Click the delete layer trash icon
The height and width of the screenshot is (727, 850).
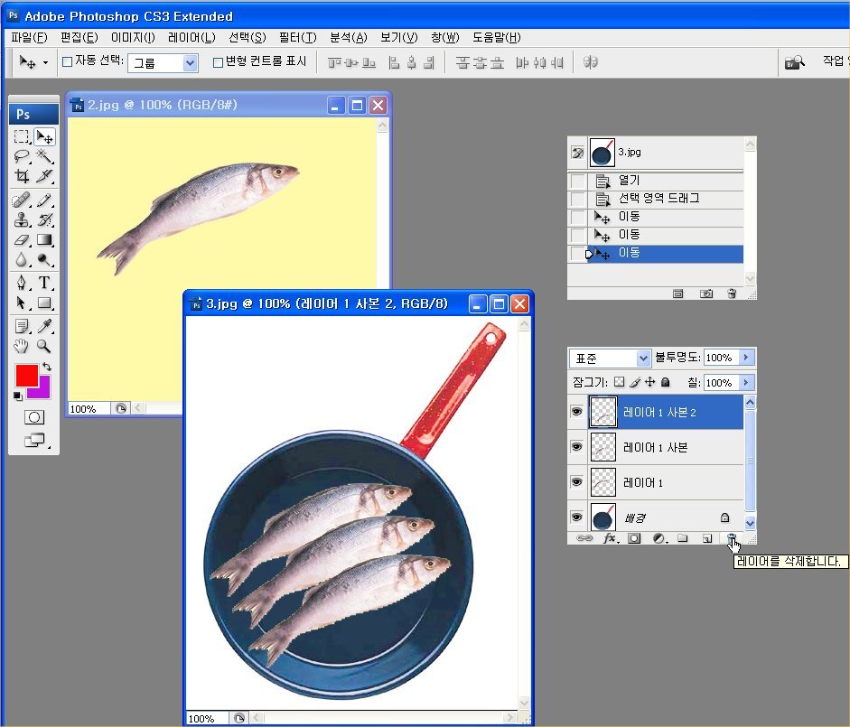pyautogui.click(x=732, y=538)
